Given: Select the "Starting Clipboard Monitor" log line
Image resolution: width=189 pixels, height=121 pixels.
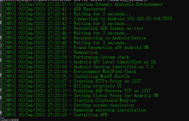Looking at the screenshot, I should point(105,101).
